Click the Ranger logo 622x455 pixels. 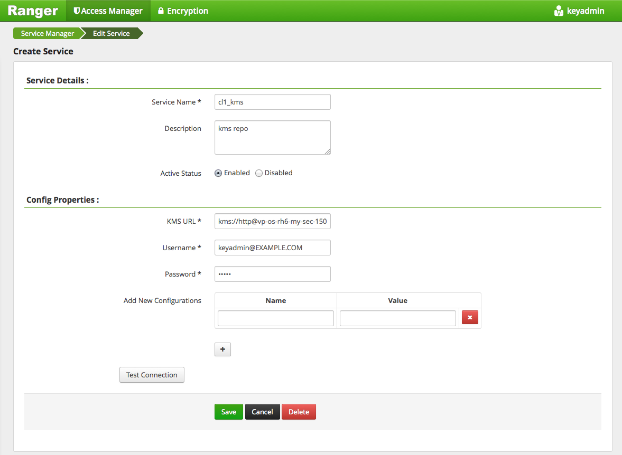[x=33, y=11]
